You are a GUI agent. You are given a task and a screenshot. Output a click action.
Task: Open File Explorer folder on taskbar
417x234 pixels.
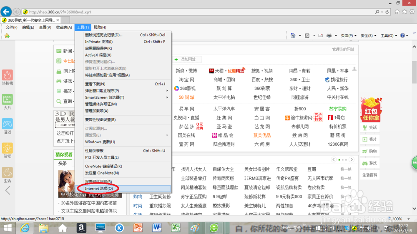point(44,228)
